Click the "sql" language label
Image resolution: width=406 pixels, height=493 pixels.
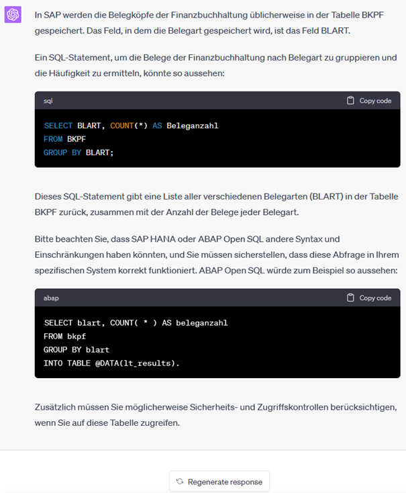pos(48,101)
